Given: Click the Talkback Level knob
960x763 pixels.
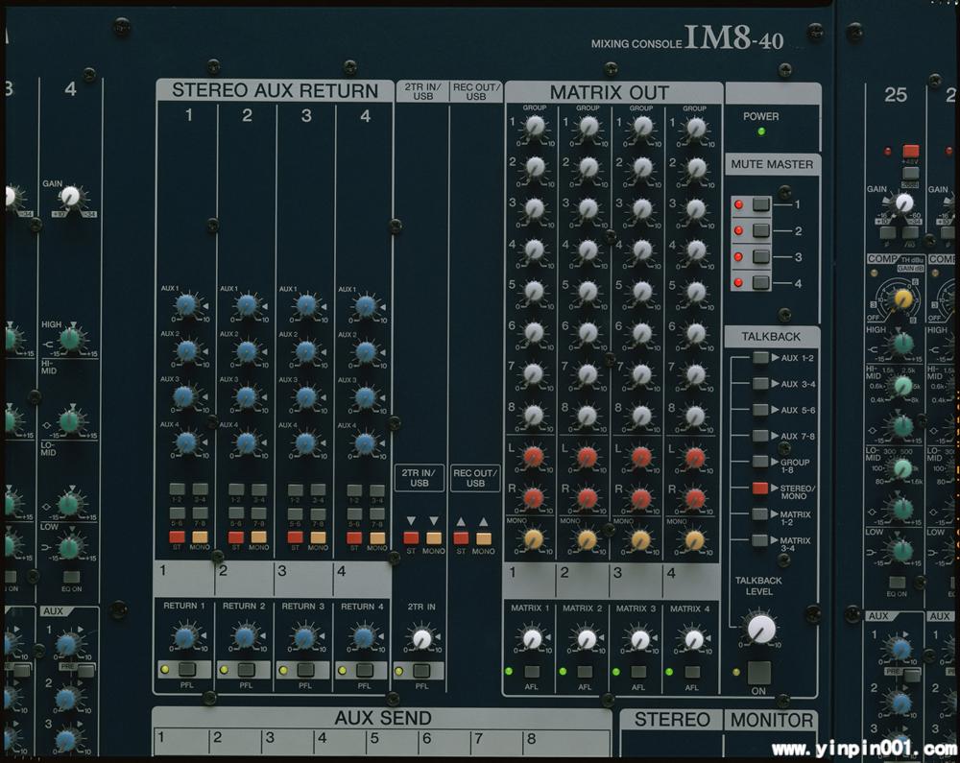Looking at the screenshot, I should [x=760, y=629].
